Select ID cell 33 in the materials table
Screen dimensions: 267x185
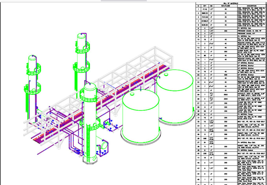point(198,126)
